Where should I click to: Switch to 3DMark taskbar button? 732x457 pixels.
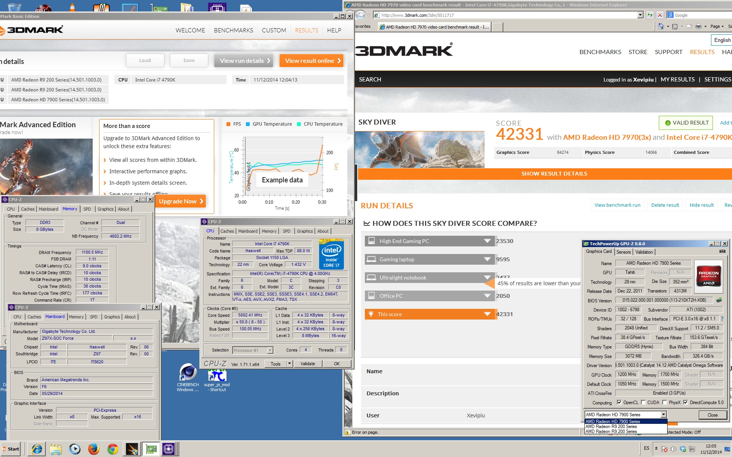(132, 449)
